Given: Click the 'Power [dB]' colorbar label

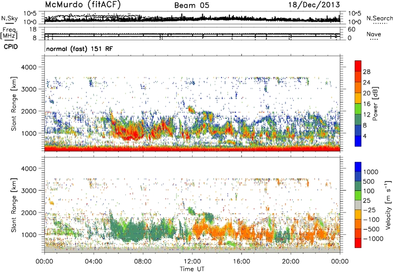Looking at the screenshot, I should click(375, 104).
